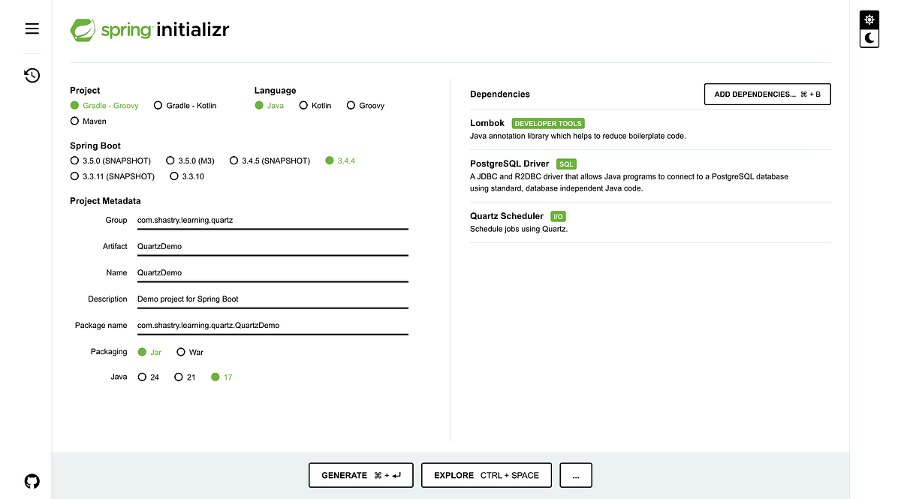The height and width of the screenshot is (499, 901).
Task: Open the hamburger navigation menu
Action: point(32,28)
